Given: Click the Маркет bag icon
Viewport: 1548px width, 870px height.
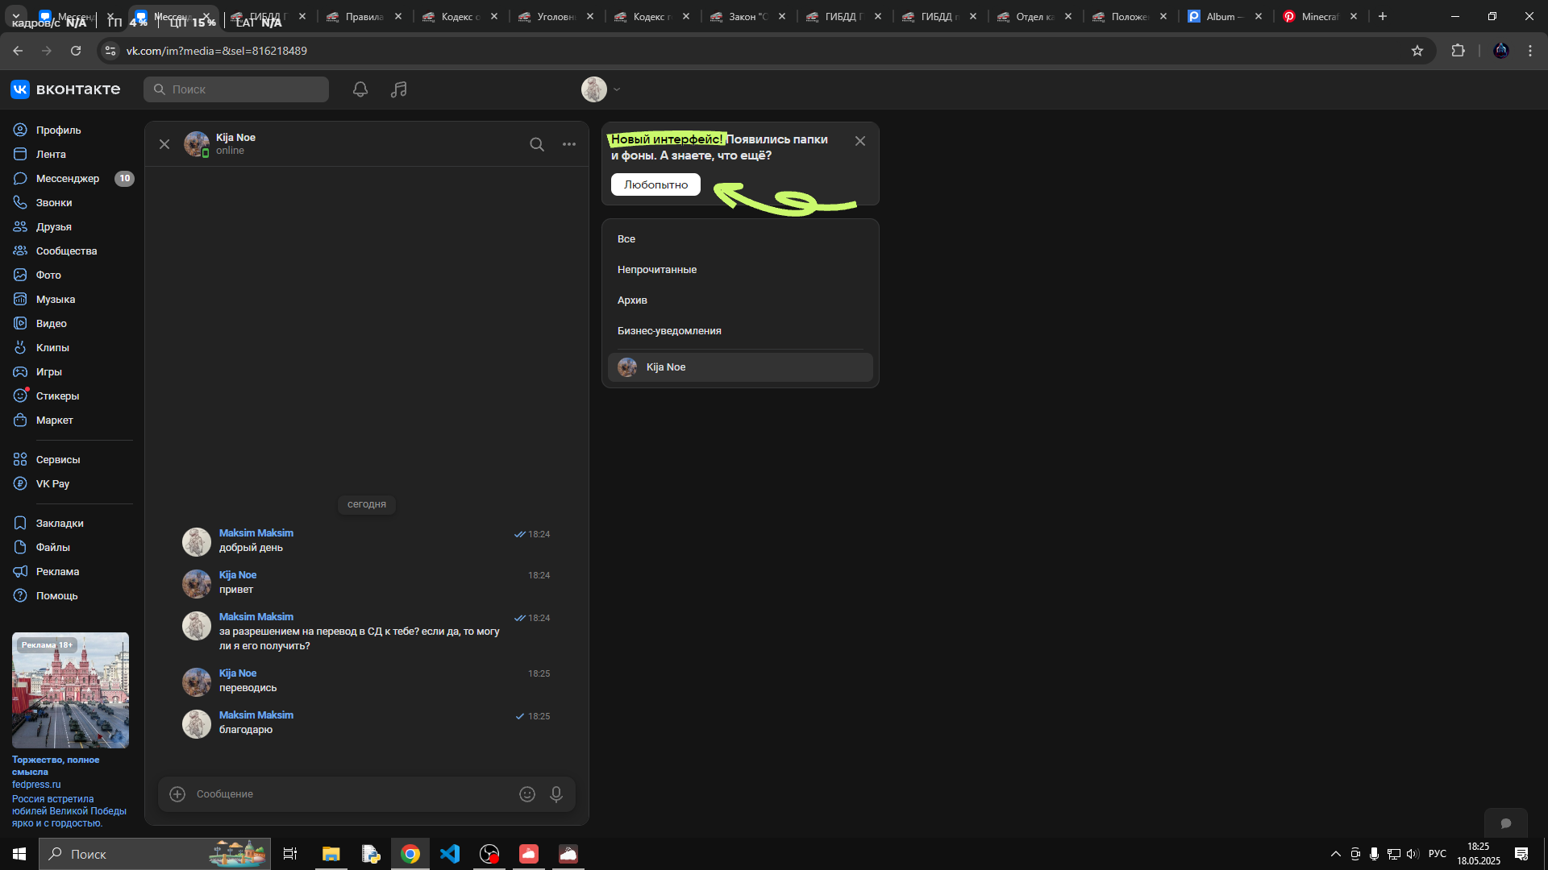Looking at the screenshot, I should coord(20,420).
